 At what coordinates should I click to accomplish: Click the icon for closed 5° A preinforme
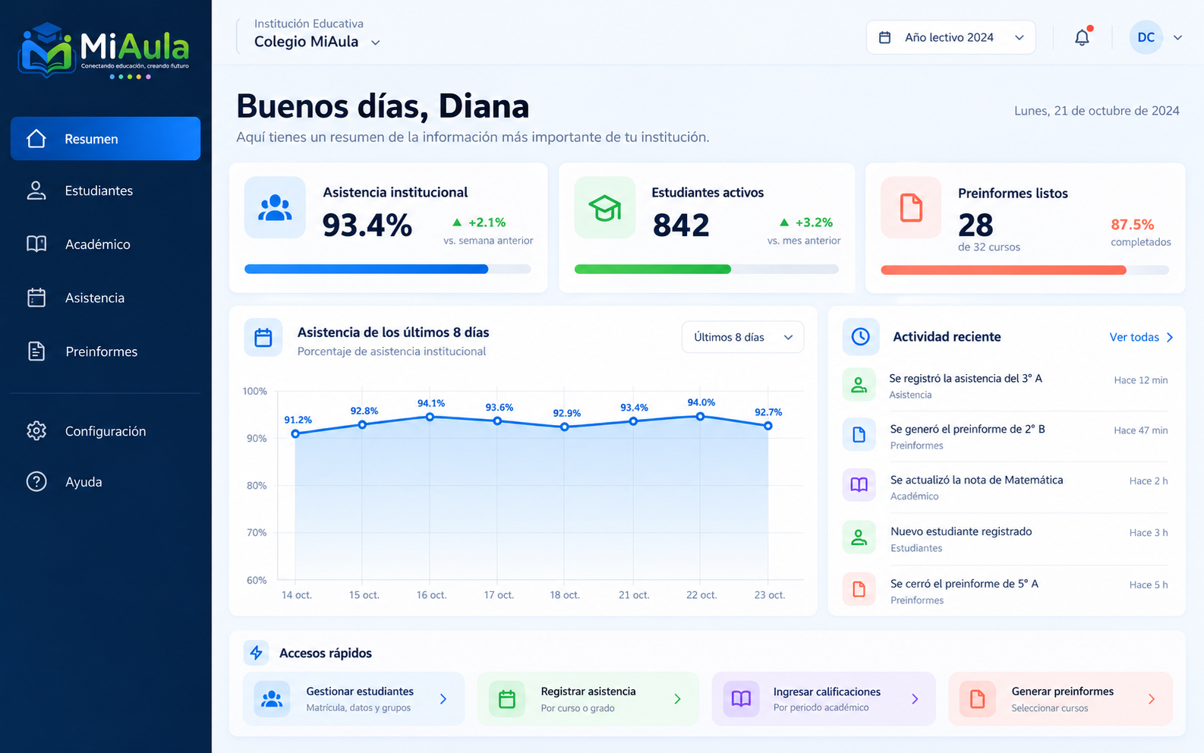tap(859, 589)
